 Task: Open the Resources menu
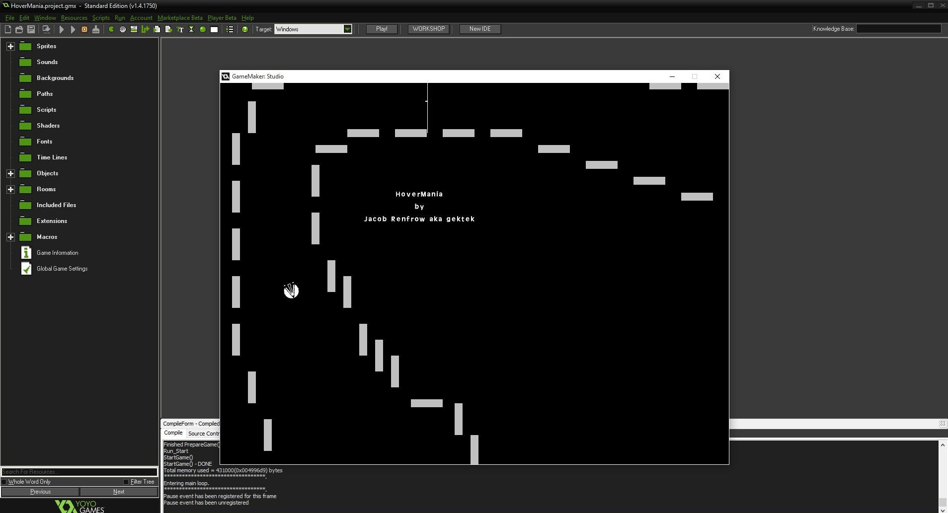point(74,18)
